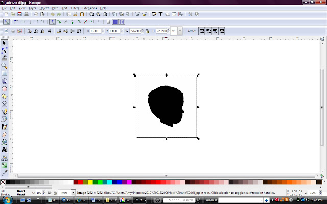
Task: Click the Cut scissors icon
Action: [x=75, y=14]
